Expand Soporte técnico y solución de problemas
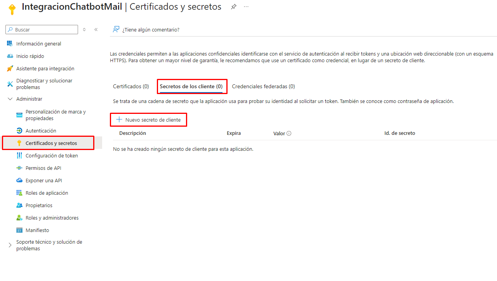The height and width of the screenshot is (281, 497). [10, 245]
